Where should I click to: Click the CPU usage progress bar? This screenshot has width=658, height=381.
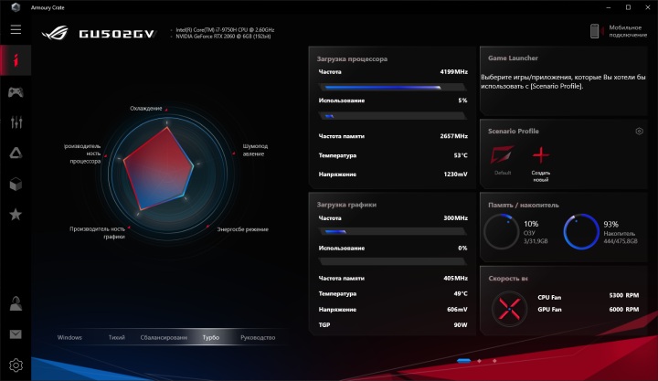(392, 116)
